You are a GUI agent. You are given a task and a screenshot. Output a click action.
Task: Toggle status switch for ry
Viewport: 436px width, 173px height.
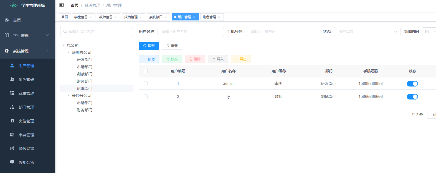(412, 97)
